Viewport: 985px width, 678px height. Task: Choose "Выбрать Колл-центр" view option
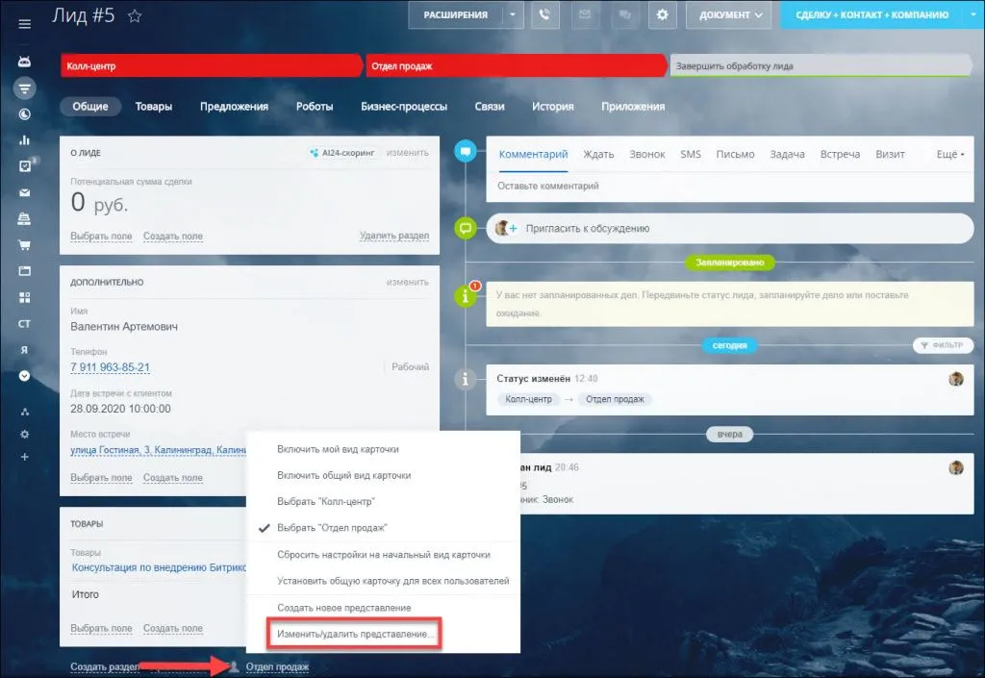[325, 502]
